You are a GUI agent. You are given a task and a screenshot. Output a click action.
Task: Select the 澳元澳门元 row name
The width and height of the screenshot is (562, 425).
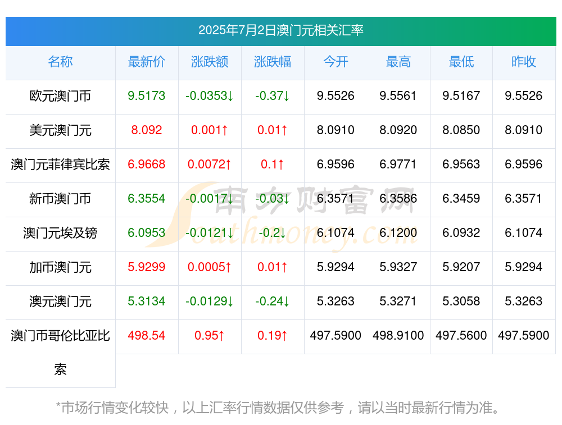pyautogui.click(x=60, y=301)
